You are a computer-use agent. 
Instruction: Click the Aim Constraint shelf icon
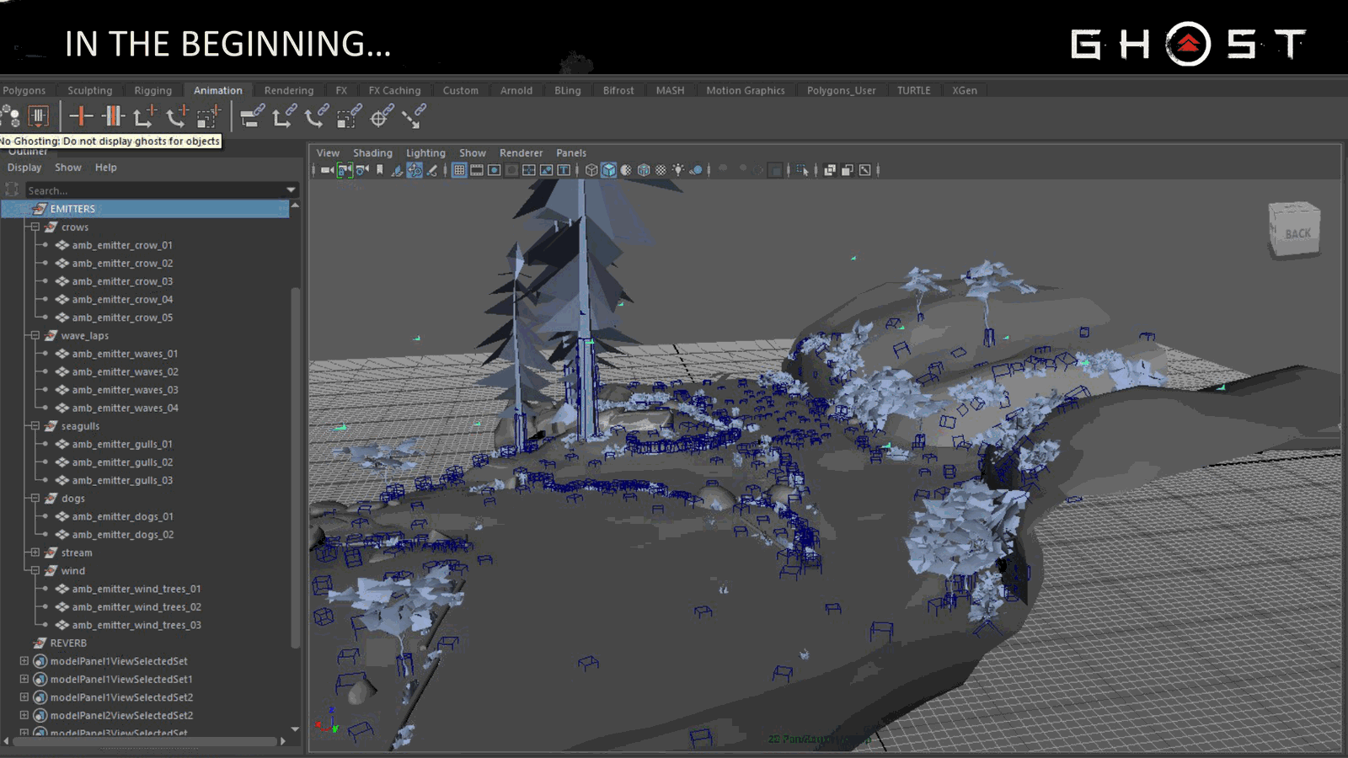coord(382,115)
